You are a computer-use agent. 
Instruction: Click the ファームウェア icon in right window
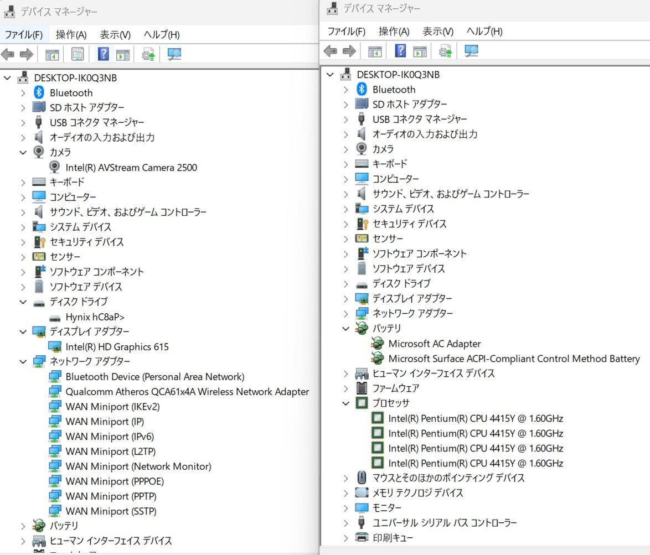(x=362, y=388)
